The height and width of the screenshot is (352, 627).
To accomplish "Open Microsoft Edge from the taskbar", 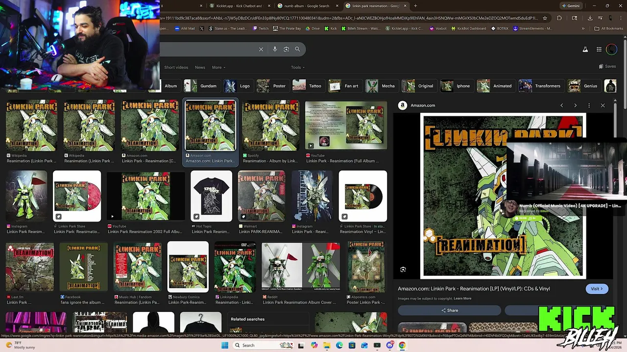I will pos(339,345).
